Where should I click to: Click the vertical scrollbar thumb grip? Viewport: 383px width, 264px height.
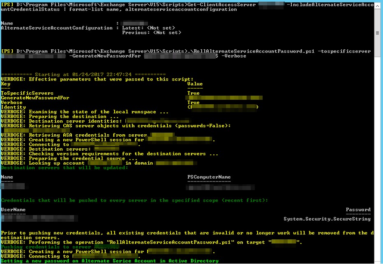point(378,33)
